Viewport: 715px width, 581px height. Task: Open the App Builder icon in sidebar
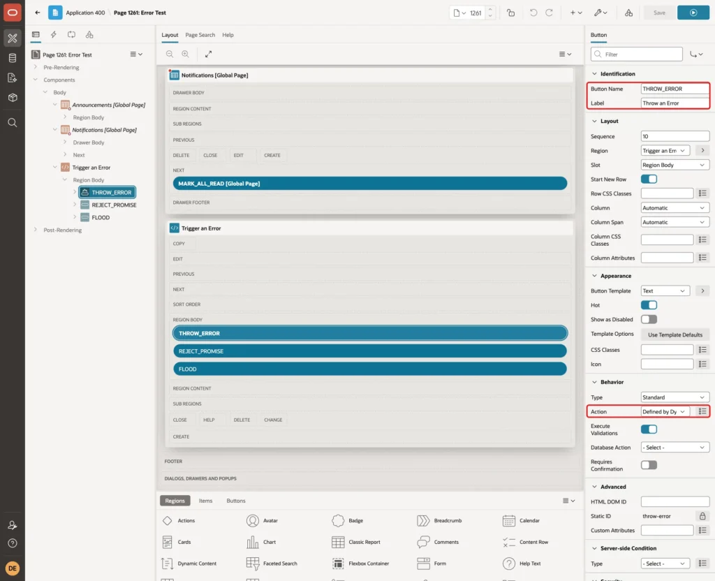pyautogui.click(x=13, y=38)
